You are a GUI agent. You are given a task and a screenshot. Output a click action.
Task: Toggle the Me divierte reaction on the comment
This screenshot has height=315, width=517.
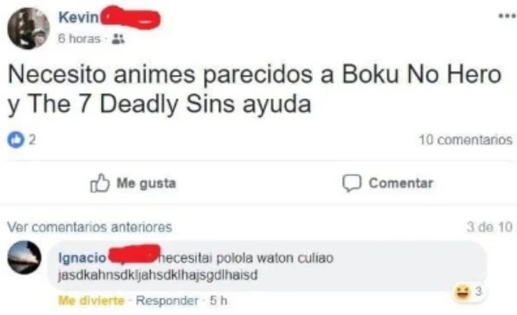pos(91,300)
